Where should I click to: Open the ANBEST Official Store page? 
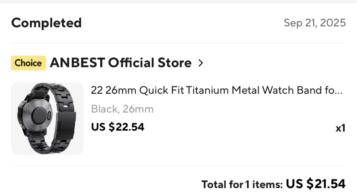(x=121, y=63)
